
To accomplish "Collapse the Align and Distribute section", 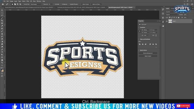I will 139,39.
